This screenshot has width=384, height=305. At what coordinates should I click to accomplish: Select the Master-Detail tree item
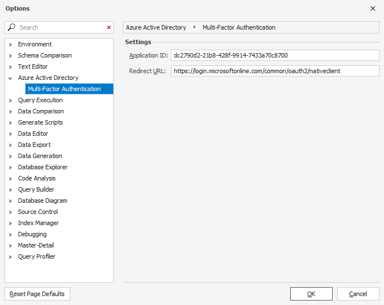coord(36,245)
